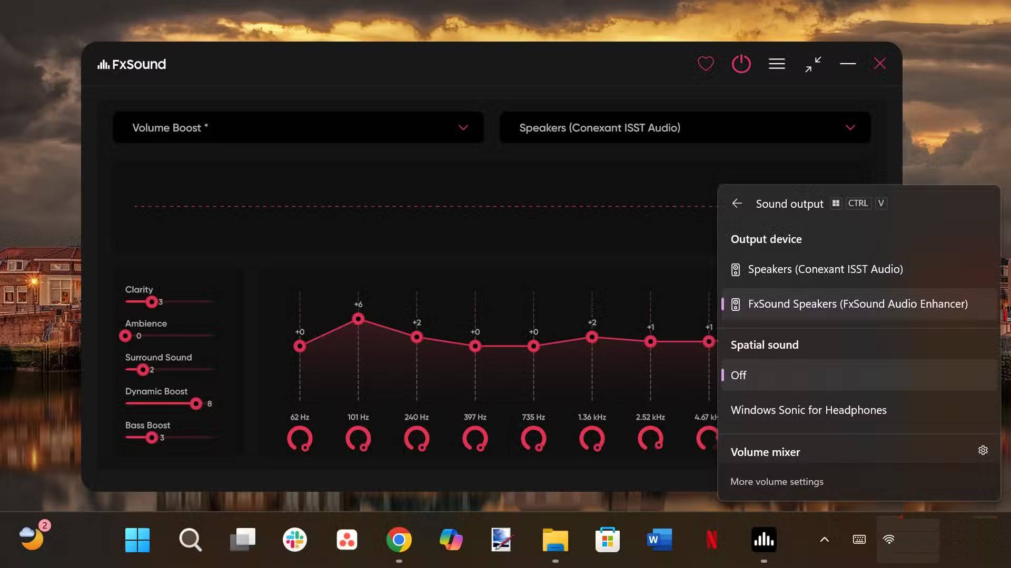Viewport: 1011px width, 568px height.
Task: Select Speakers (Conexant ISST Audio) output
Action: [825, 269]
